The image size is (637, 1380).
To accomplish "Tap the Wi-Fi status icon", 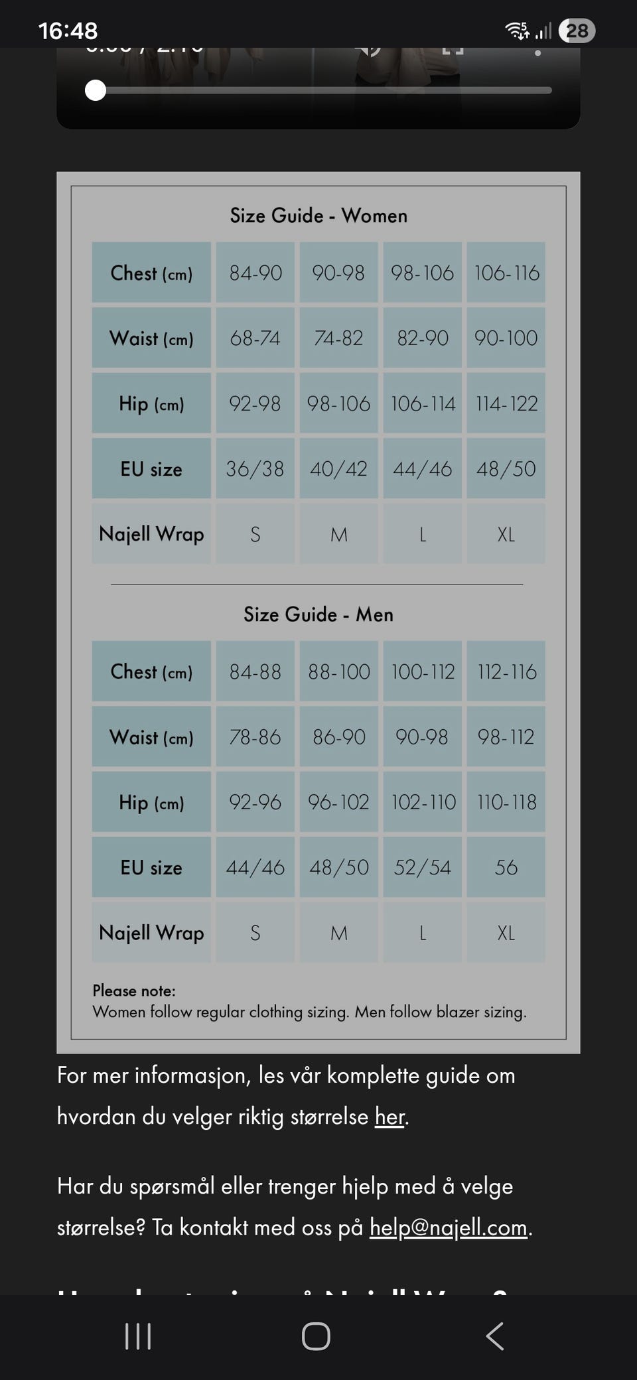I will (x=517, y=31).
